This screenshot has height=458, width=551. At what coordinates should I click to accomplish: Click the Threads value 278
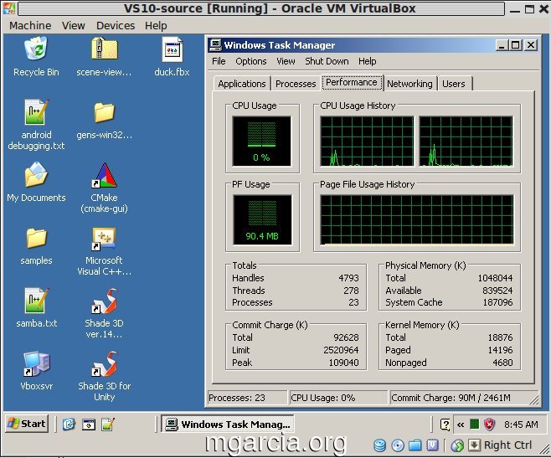pyautogui.click(x=352, y=291)
